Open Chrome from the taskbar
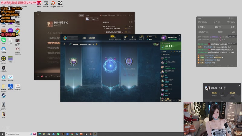242x136 pixels. coord(72,134)
